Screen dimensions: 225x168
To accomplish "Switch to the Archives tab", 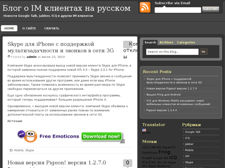I will click(166, 43).
